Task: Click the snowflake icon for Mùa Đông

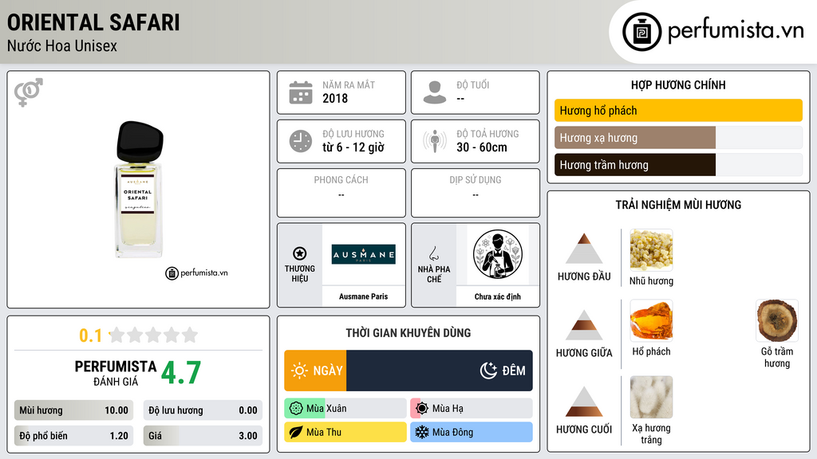Action: coord(422,432)
